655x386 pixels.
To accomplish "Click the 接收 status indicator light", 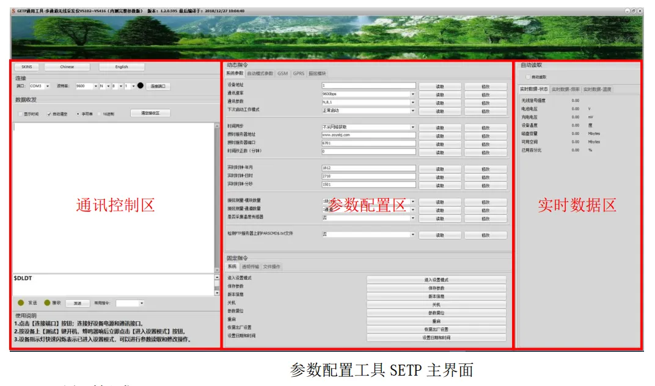I will (47, 302).
